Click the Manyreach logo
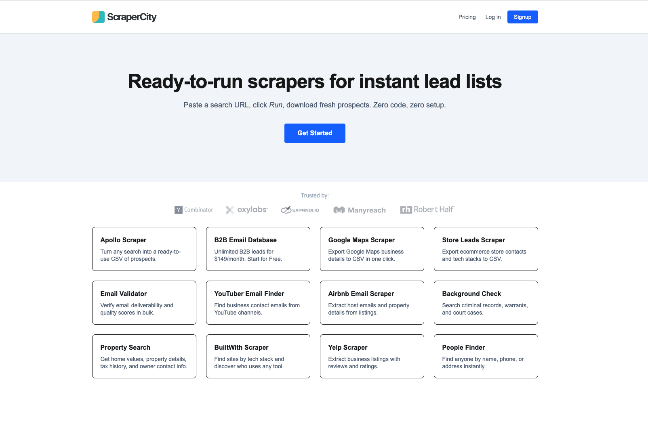Image resolution: width=648 pixels, height=426 pixels. (360, 210)
